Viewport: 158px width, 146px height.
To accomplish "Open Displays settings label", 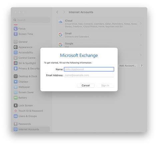I will pyautogui.click(x=23, y=82).
